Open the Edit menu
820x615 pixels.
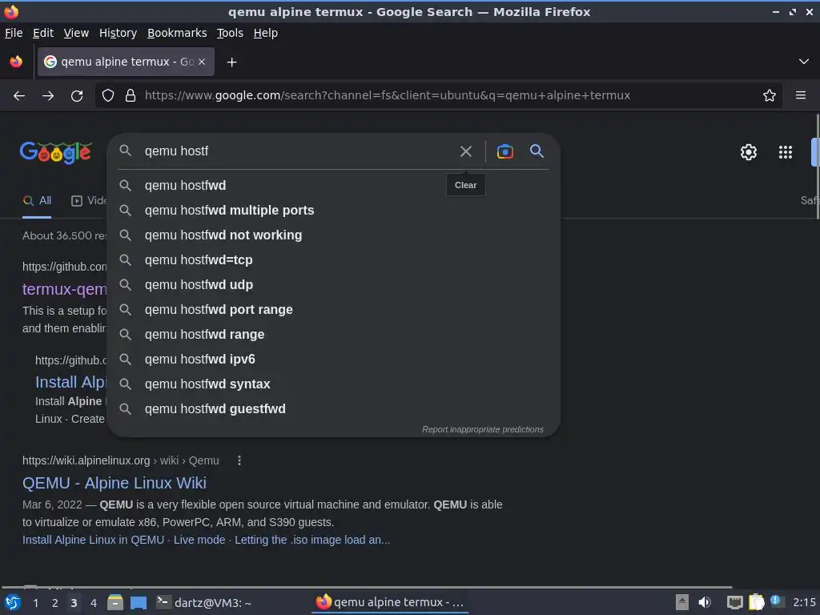43,33
